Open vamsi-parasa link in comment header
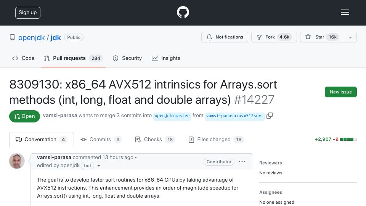The height and width of the screenshot is (206, 366). coord(54,158)
